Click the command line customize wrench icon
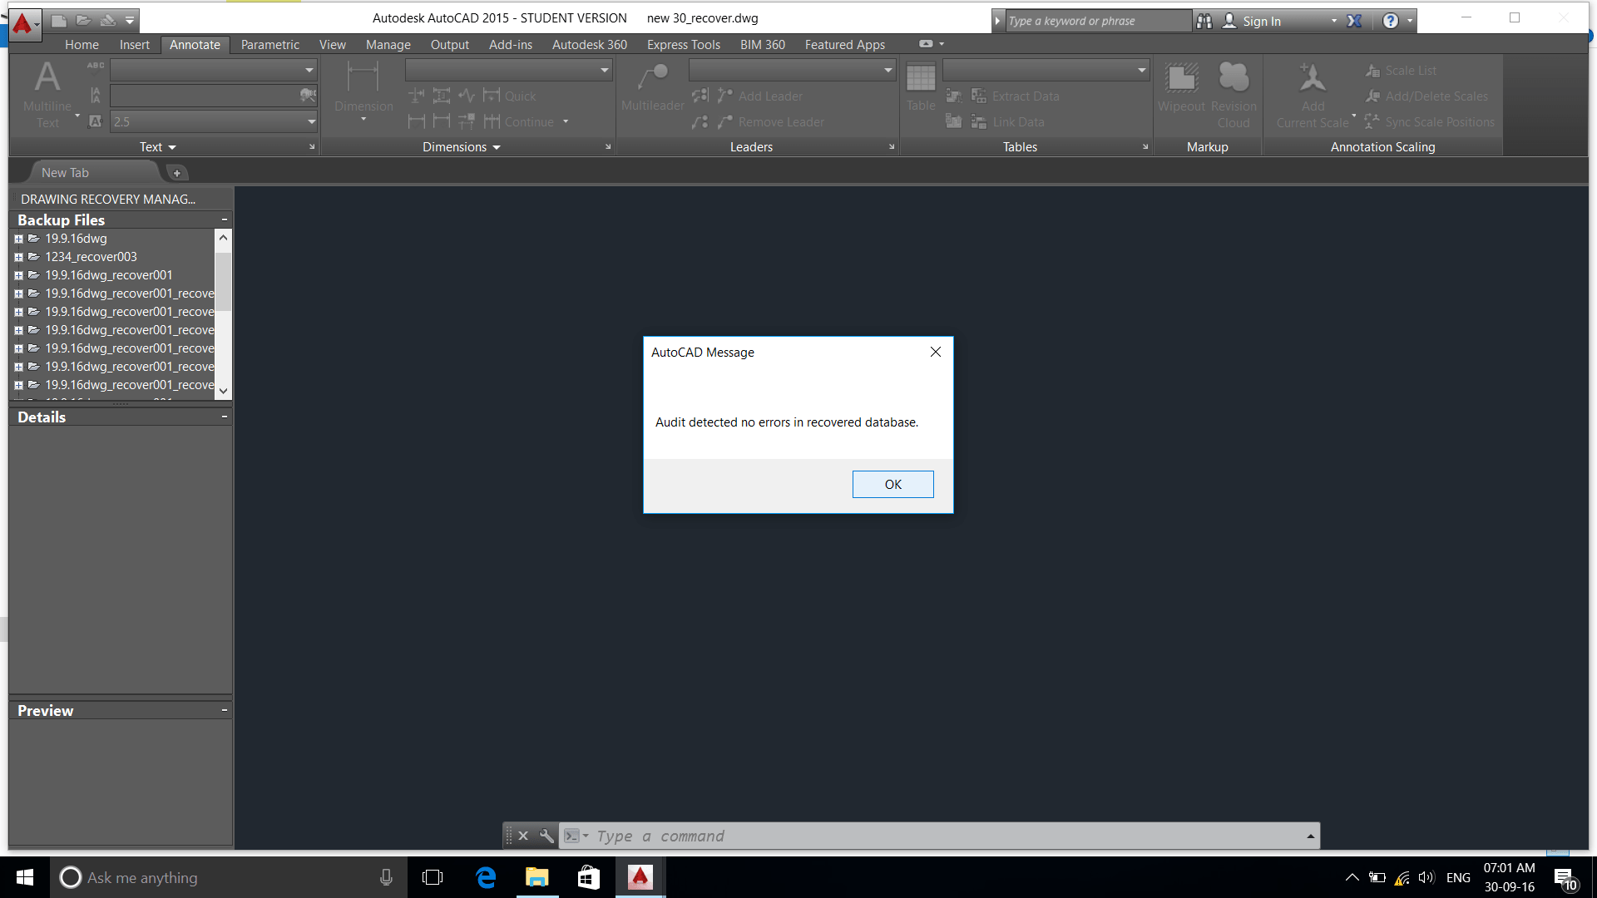 click(546, 836)
